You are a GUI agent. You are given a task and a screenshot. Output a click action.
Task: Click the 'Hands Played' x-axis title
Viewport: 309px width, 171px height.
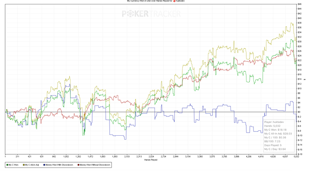click(151, 160)
